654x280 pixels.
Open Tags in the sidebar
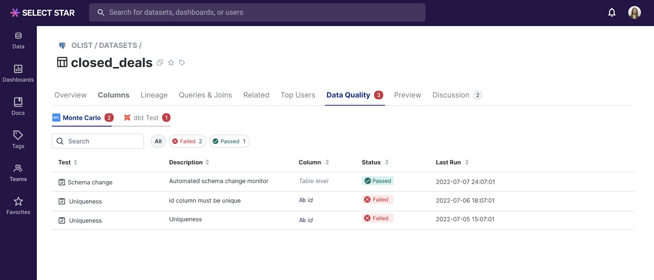18,140
